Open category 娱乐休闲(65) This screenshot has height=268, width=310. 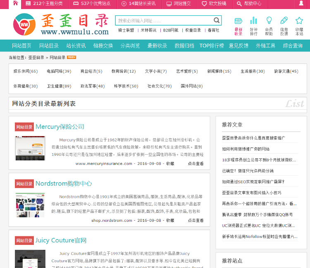coord(26,71)
